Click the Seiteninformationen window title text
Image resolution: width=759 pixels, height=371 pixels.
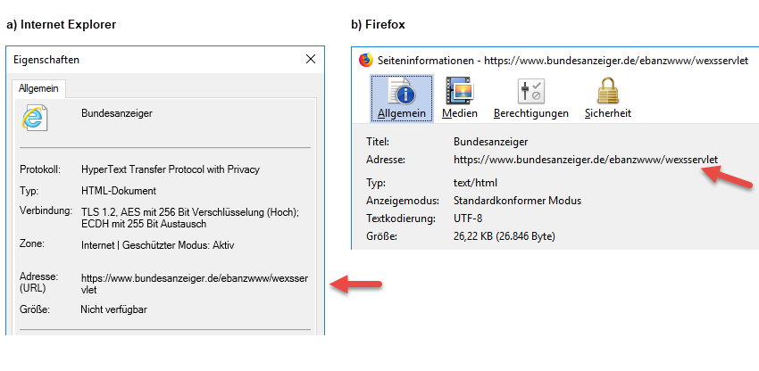[563, 61]
